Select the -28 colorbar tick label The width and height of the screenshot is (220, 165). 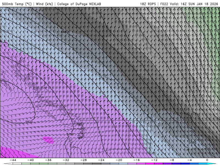click(x=84, y=160)
